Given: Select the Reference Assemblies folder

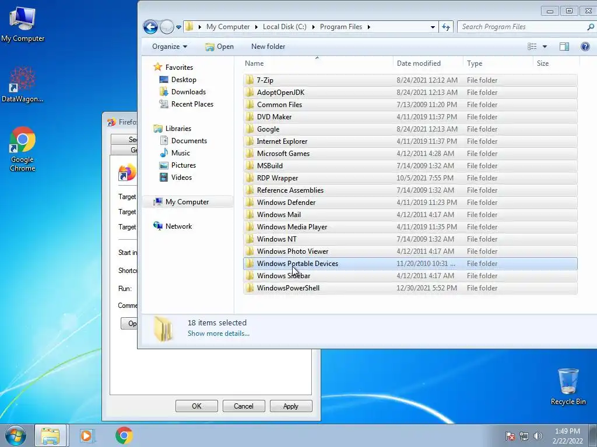Looking at the screenshot, I should point(410,190).
